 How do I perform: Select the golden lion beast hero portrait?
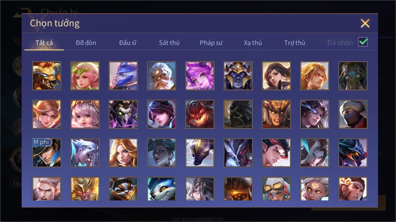pos(47,76)
